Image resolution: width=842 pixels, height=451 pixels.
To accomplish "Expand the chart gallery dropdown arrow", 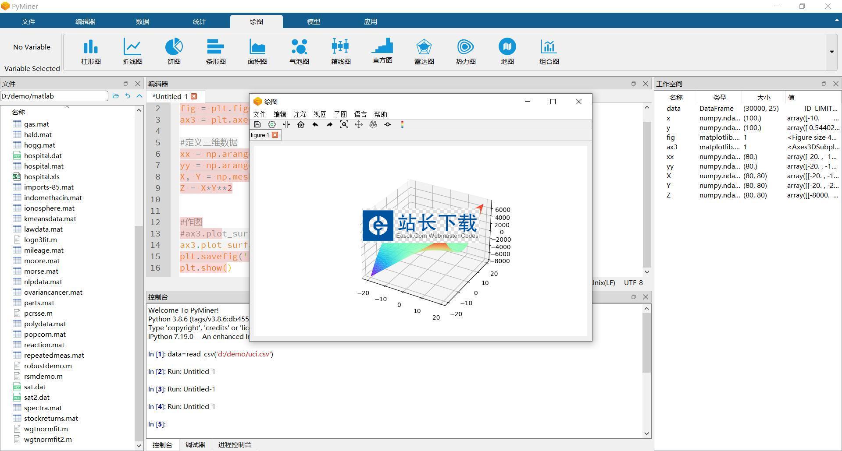I will [831, 52].
